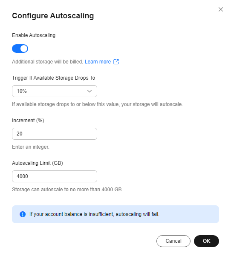Screen dimensions: 231x259
Task: Click the Trigger If Available Storage Drops To label
Action: tap(53, 78)
